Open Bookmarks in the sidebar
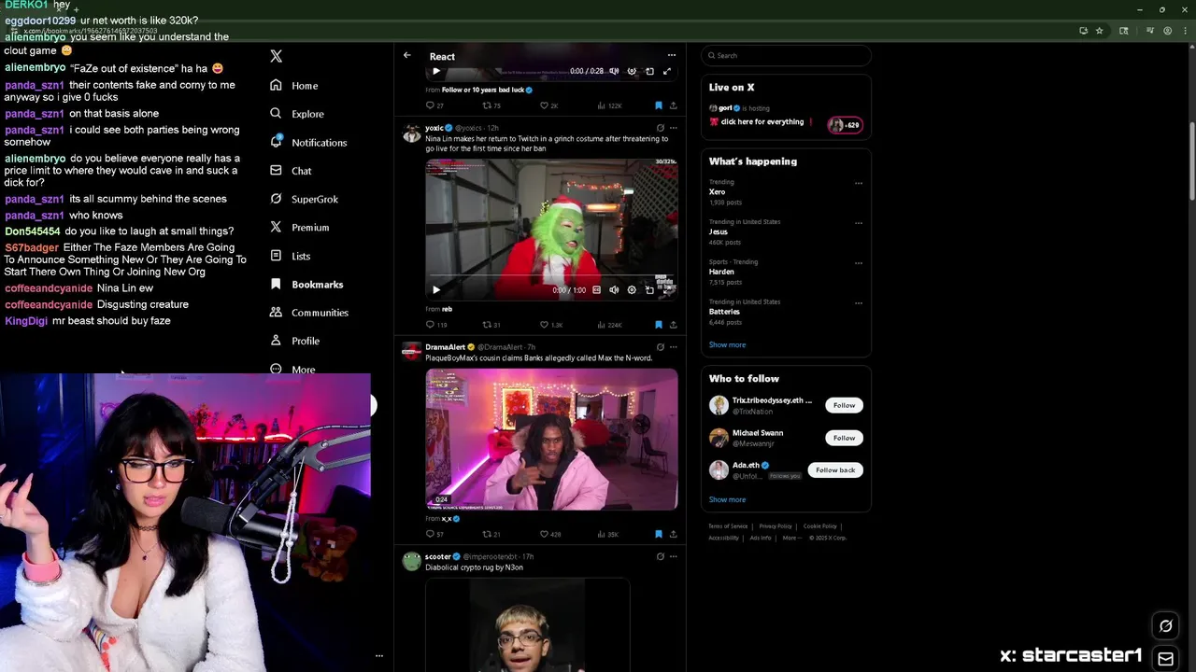The width and height of the screenshot is (1196, 672). [x=306, y=284]
